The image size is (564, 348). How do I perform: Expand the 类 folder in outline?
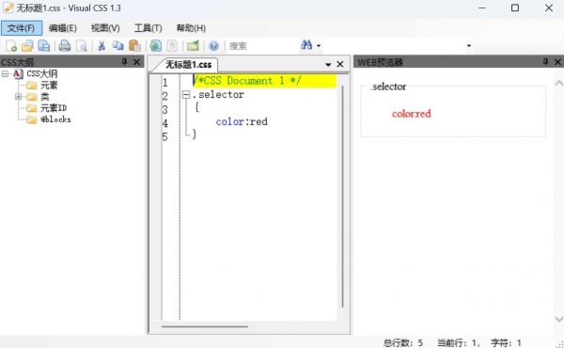click(x=19, y=97)
